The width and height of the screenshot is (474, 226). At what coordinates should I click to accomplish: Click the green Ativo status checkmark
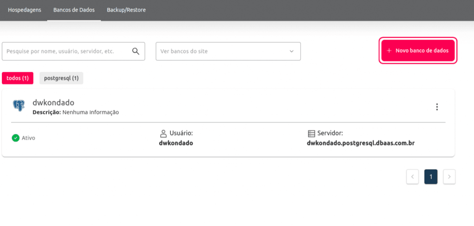coord(15,138)
